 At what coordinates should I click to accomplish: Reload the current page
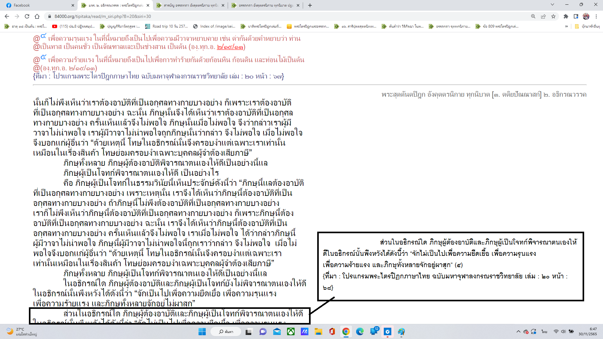click(x=27, y=16)
